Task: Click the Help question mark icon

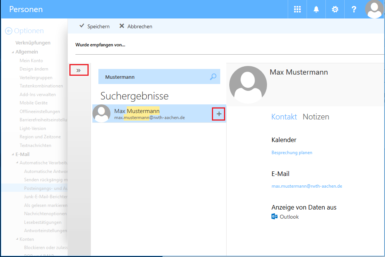Action: click(x=354, y=9)
